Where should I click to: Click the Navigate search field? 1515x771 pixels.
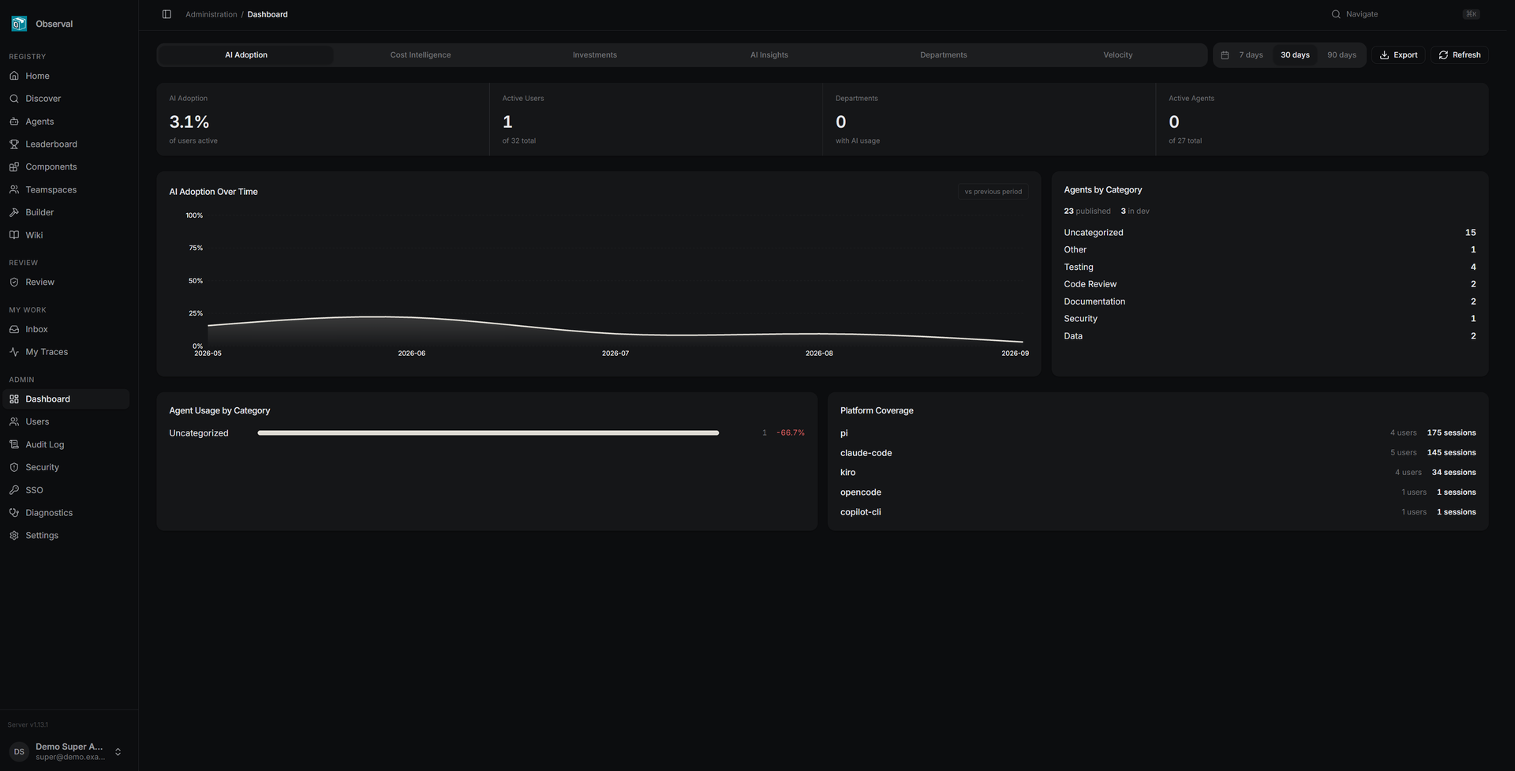(x=1405, y=14)
